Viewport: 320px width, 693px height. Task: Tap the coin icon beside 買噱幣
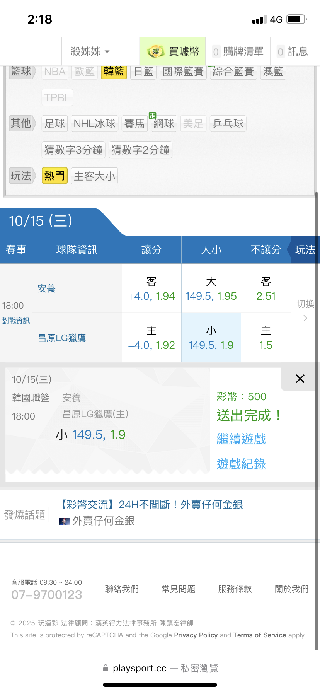[155, 51]
